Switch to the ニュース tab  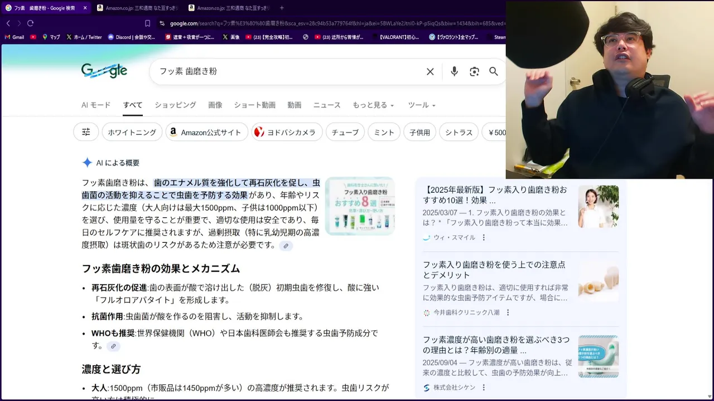click(x=326, y=105)
